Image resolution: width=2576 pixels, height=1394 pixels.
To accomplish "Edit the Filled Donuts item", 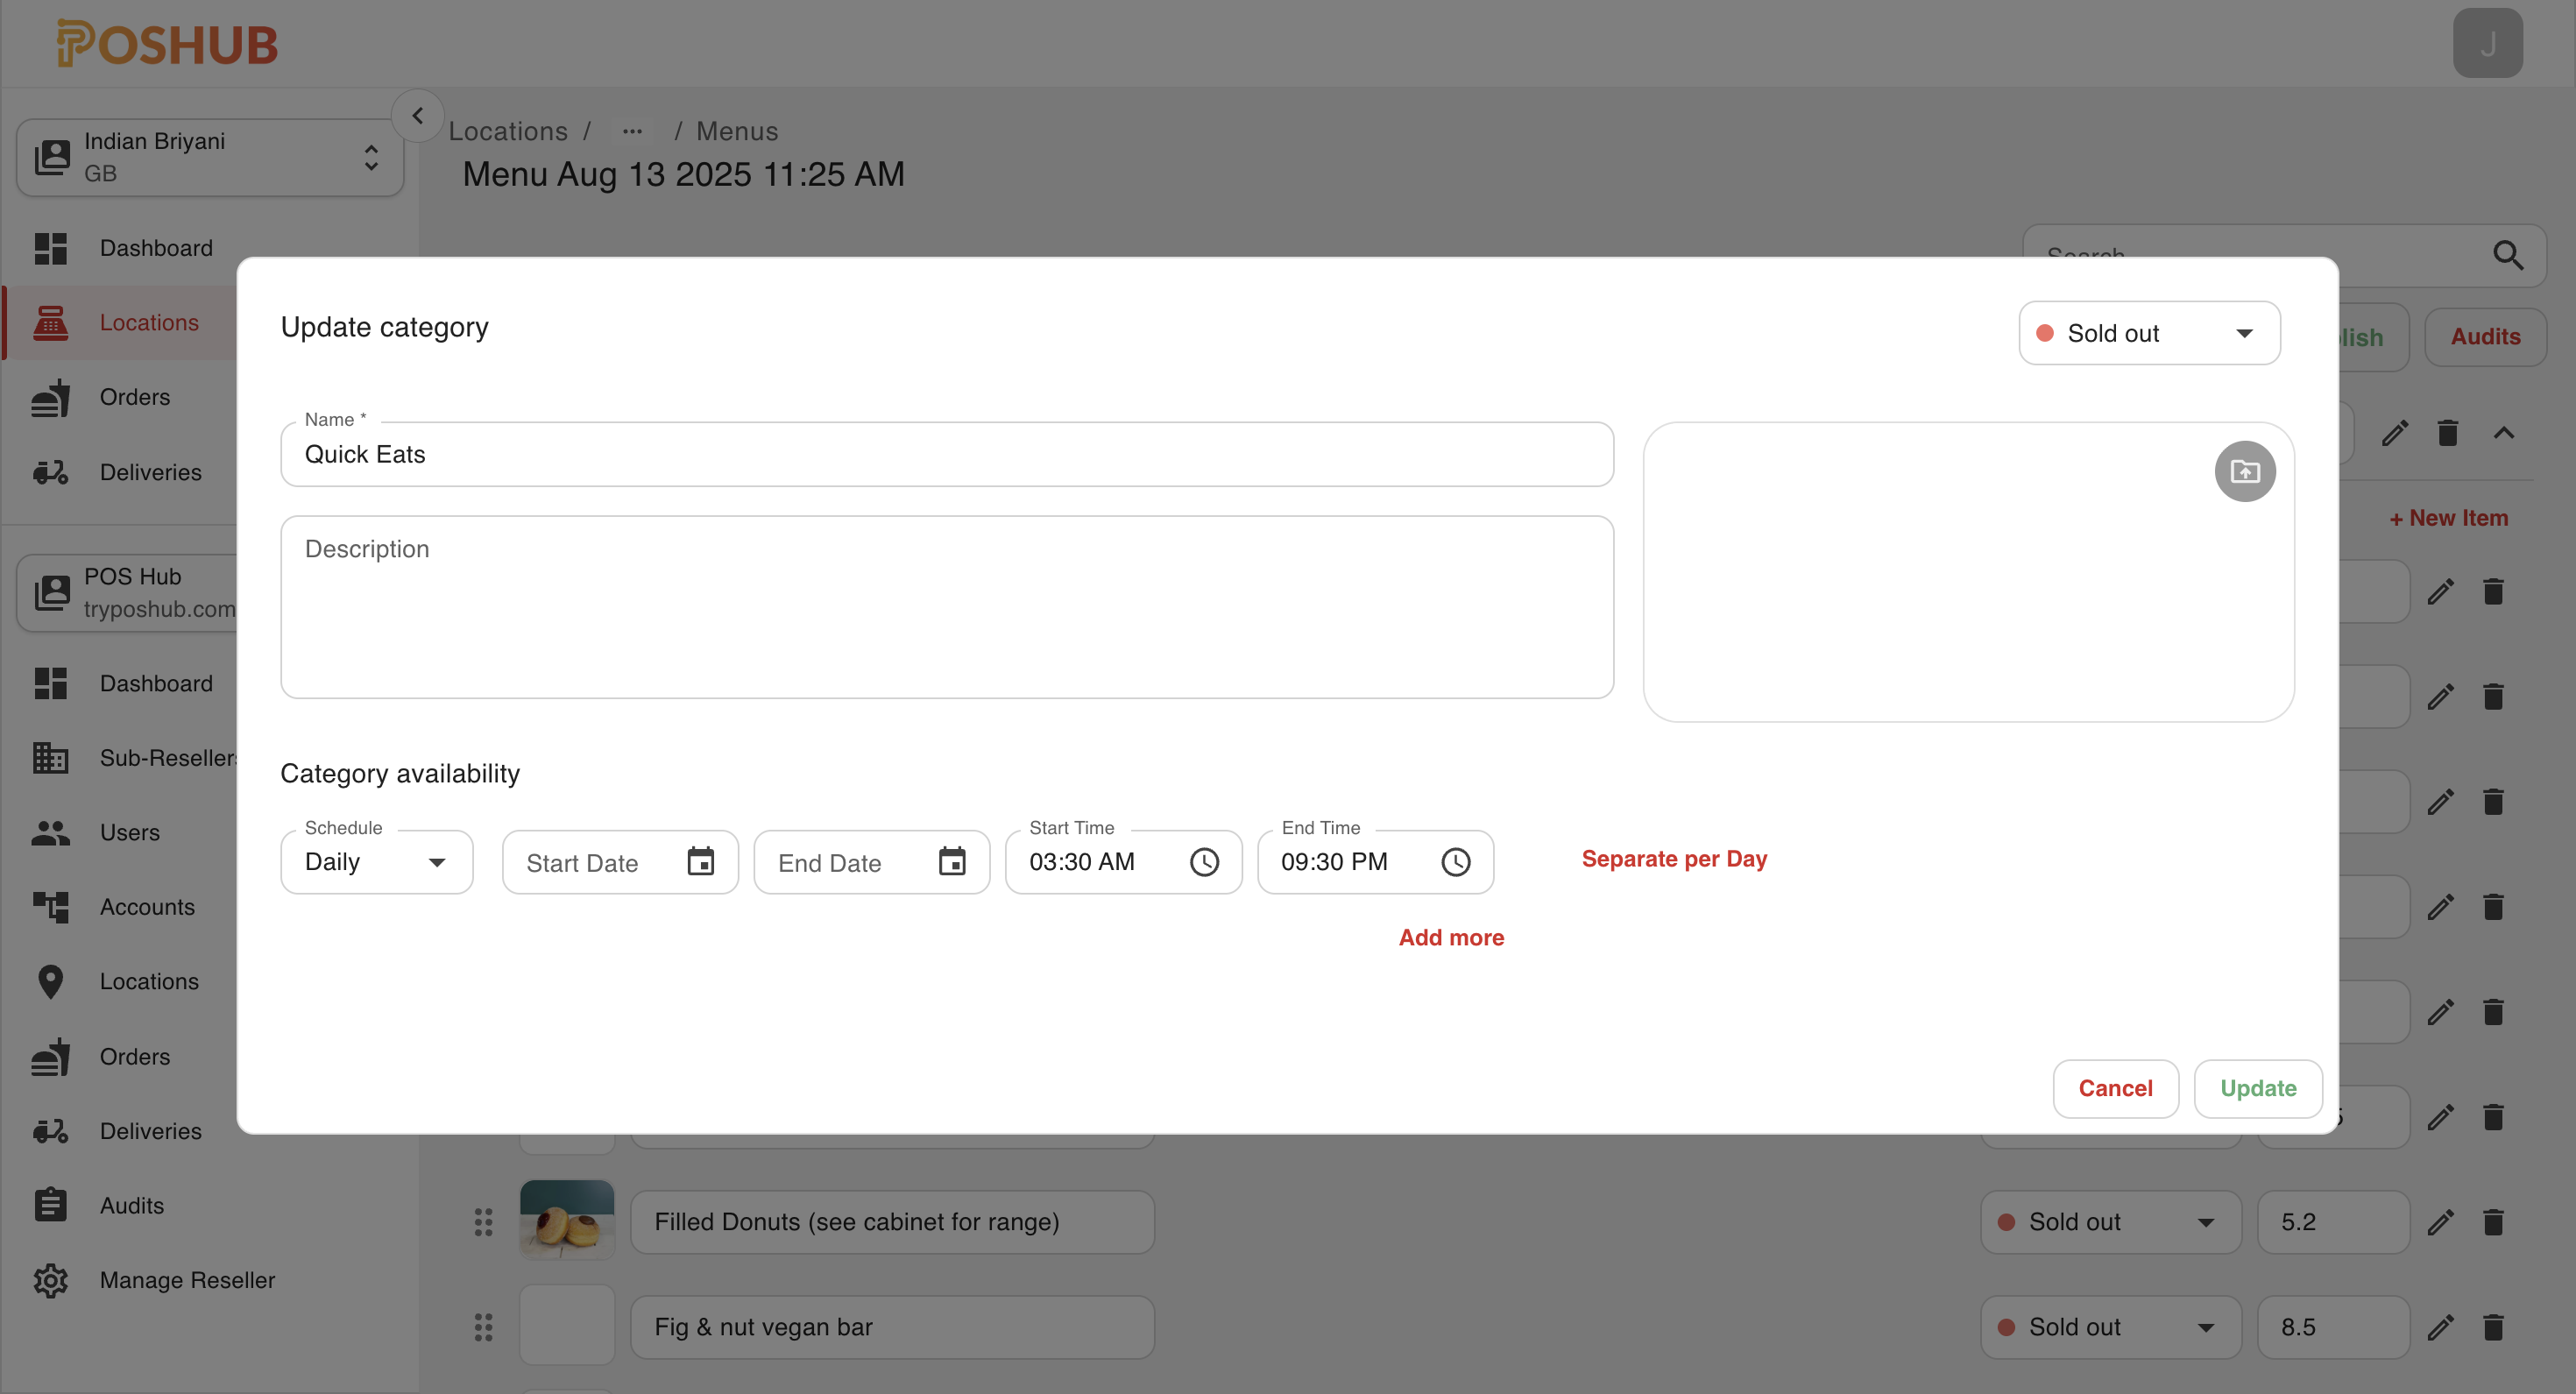I will pos(2440,1222).
